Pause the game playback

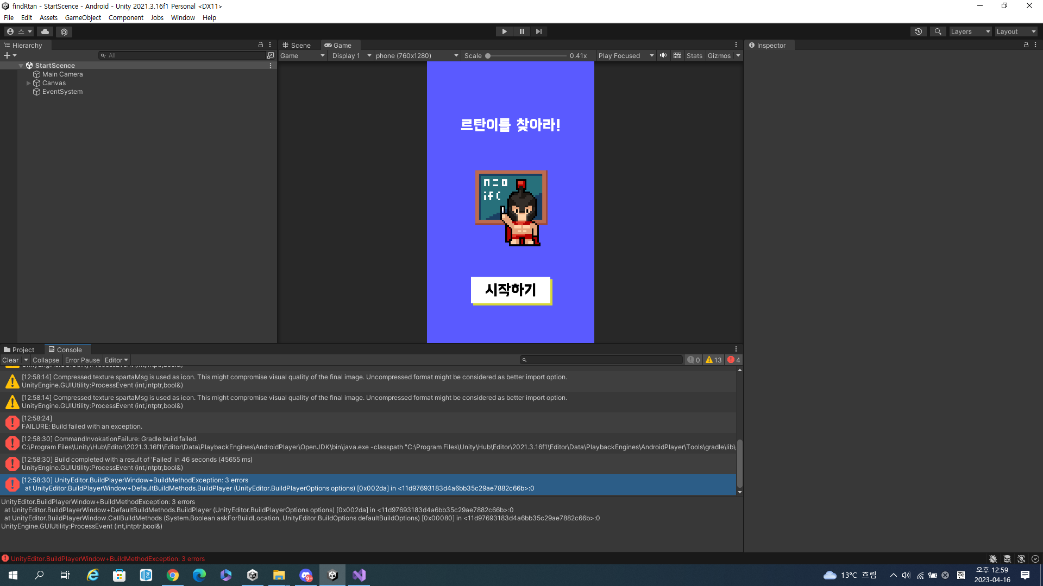point(521,31)
